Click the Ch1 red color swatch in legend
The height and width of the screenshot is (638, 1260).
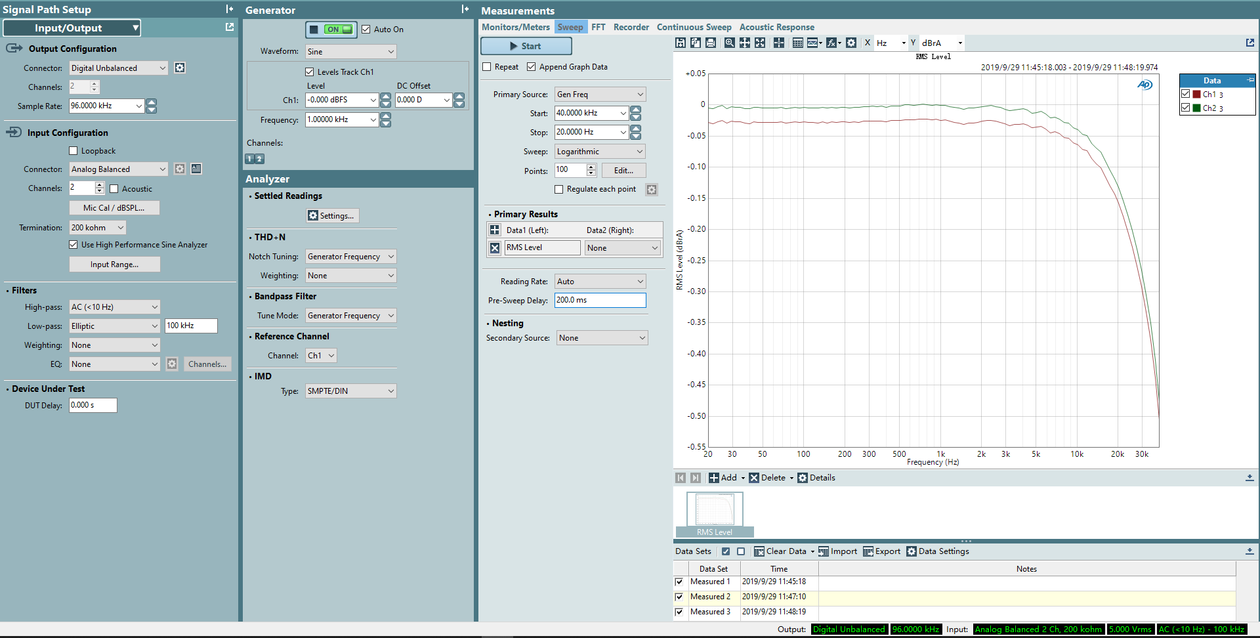click(1196, 94)
